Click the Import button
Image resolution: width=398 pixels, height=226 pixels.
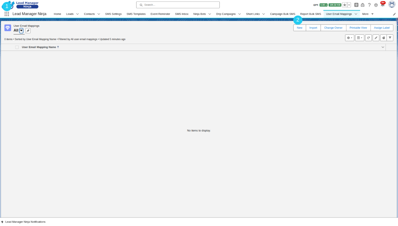pos(313,28)
